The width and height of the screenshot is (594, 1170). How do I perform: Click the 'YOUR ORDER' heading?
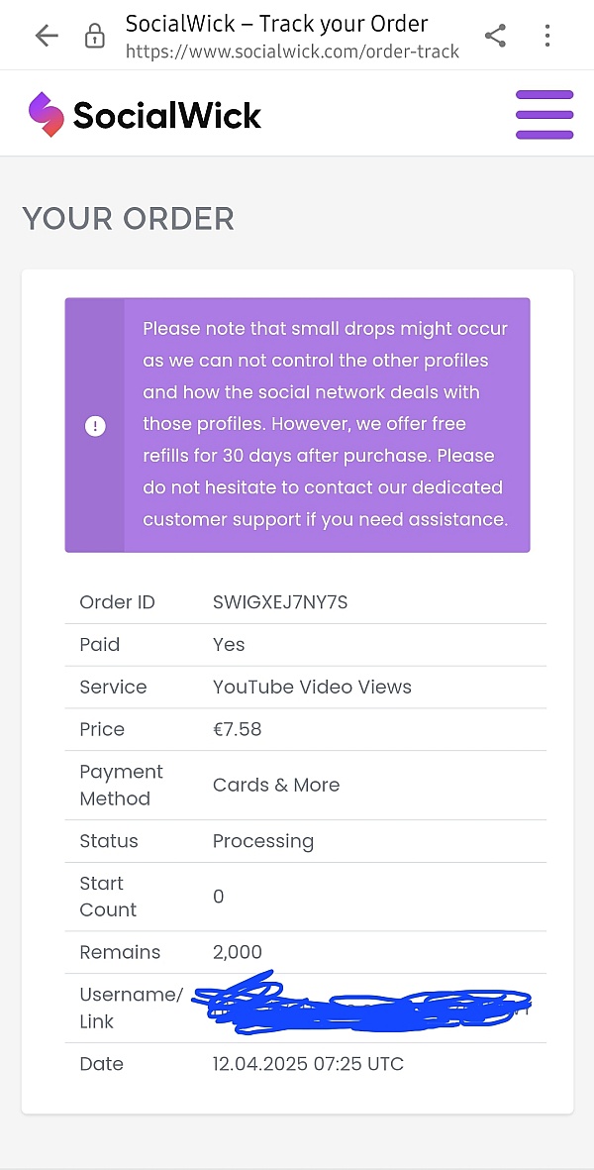click(x=129, y=219)
